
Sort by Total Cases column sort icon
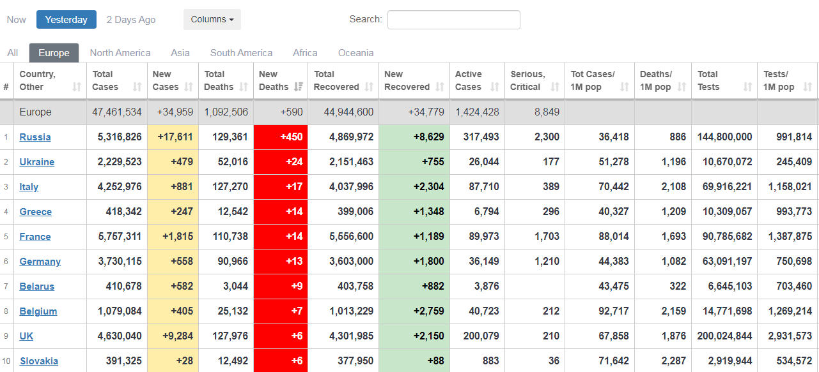point(137,87)
